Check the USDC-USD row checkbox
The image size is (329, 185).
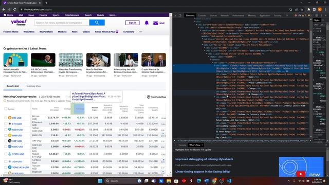pyautogui.click(x=6, y=146)
